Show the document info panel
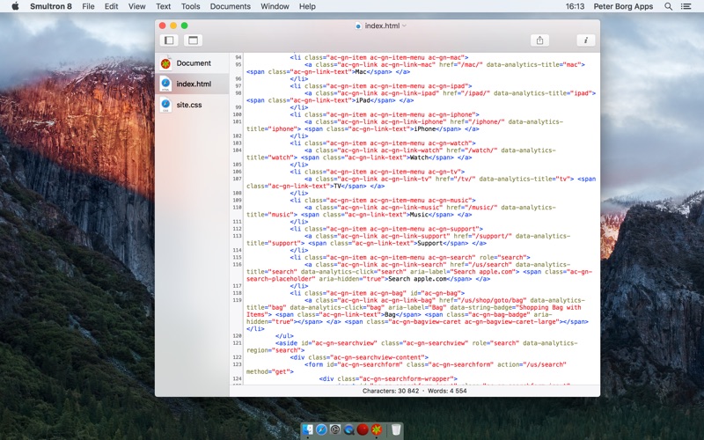 [x=586, y=40]
